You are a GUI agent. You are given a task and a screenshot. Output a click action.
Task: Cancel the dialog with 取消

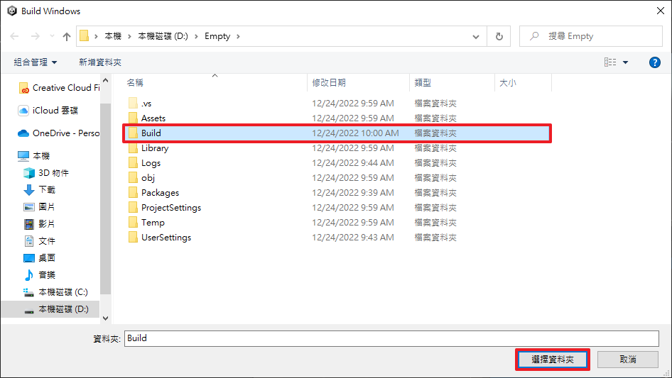(x=628, y=360)
